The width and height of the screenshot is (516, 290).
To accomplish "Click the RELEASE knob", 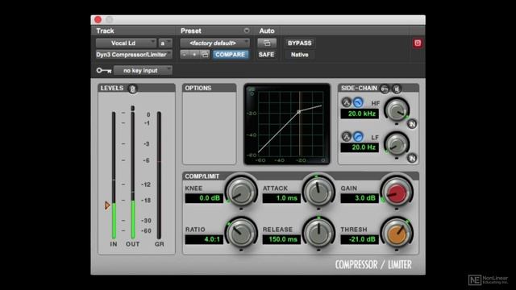I will (x=318, y=233).
